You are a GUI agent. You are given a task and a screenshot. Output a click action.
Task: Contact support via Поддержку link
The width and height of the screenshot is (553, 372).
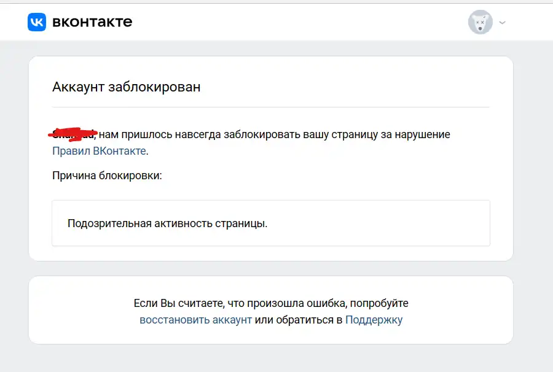pyautogui.click(x=374, y=319)
